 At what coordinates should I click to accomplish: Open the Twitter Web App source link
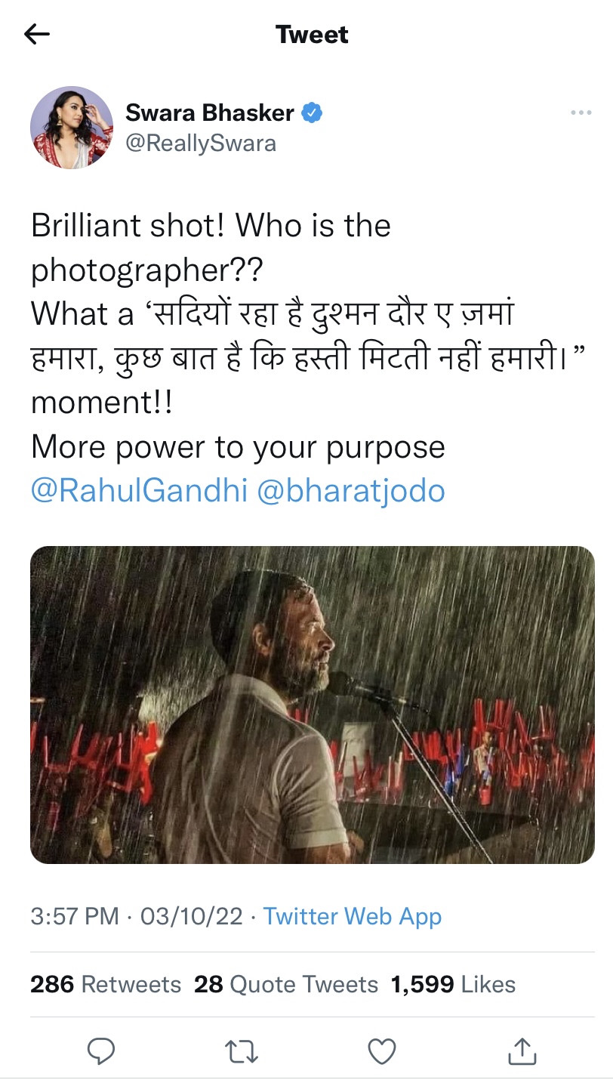[x=352, y=916]
